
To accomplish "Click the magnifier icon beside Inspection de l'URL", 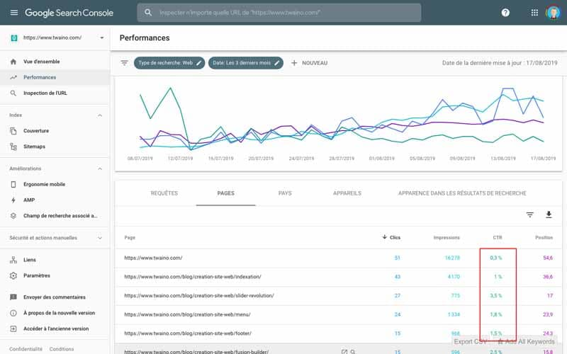I will 13,93.
